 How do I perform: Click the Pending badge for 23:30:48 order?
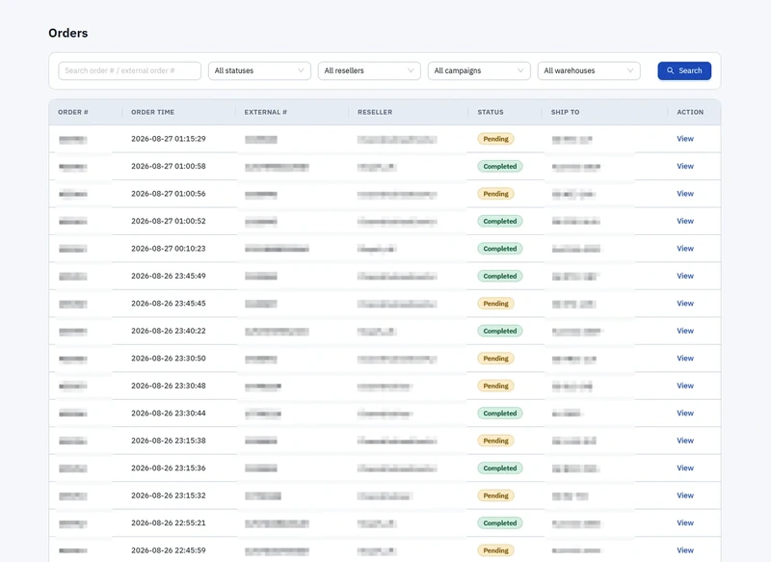(x=495, y=387)
